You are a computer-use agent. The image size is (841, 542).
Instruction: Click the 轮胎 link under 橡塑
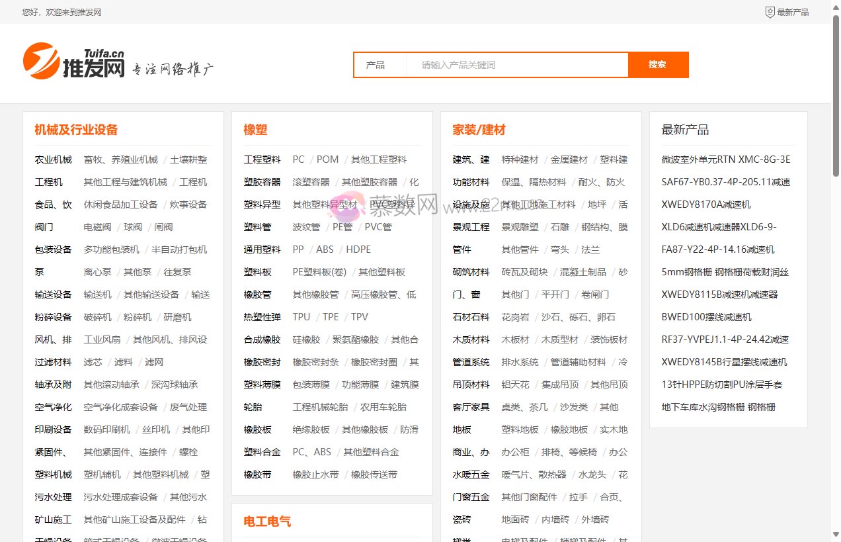tap(252, 406)
